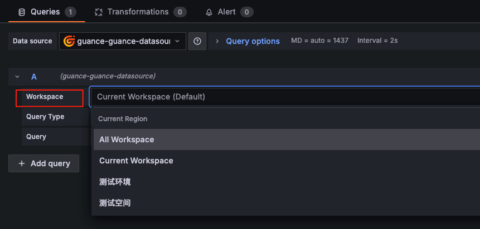Click the Transformations tab icon
The height and width of the screenshot is (229, 480).
pyautogui.click(x=99, y=12)
